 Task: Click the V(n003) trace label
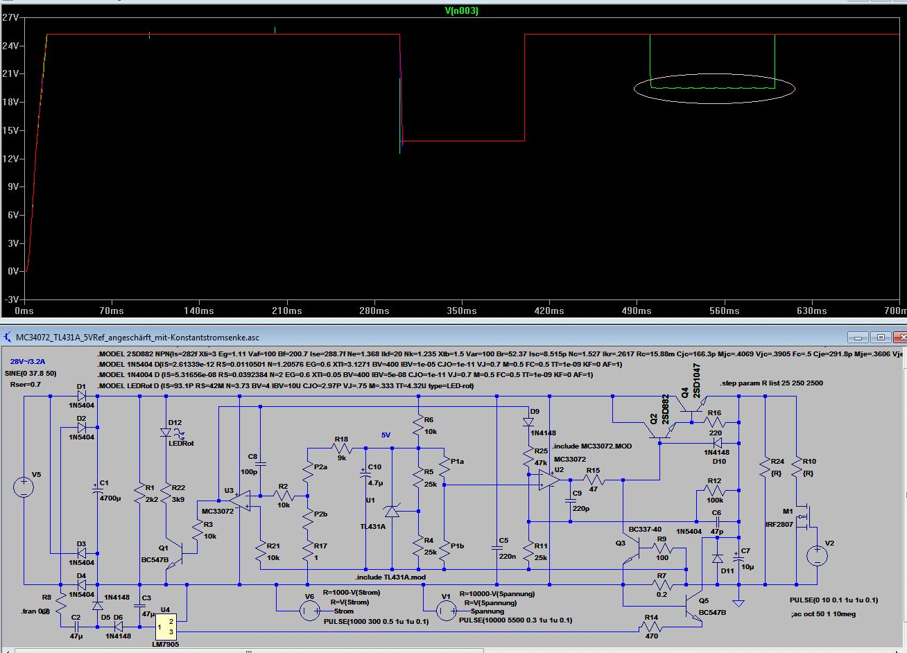tap(461, 10)
